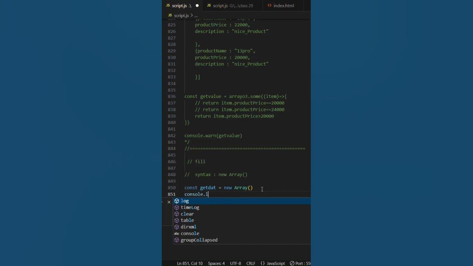The image size is (473, 266).
Task: Click the Live Server Port status item
Action: coord(300,263)
